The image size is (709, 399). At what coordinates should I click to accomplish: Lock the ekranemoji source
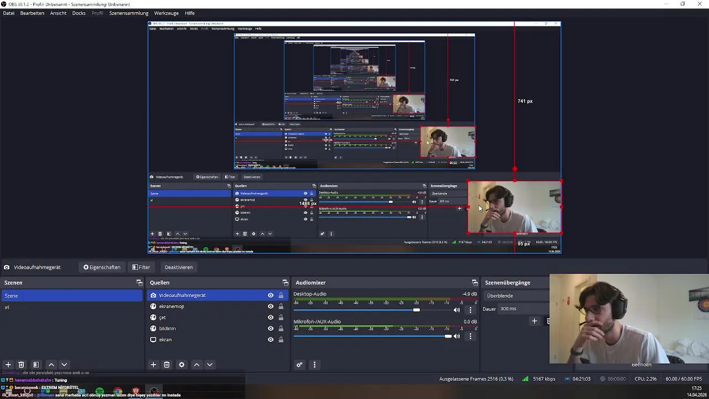[x=281, y=306]
